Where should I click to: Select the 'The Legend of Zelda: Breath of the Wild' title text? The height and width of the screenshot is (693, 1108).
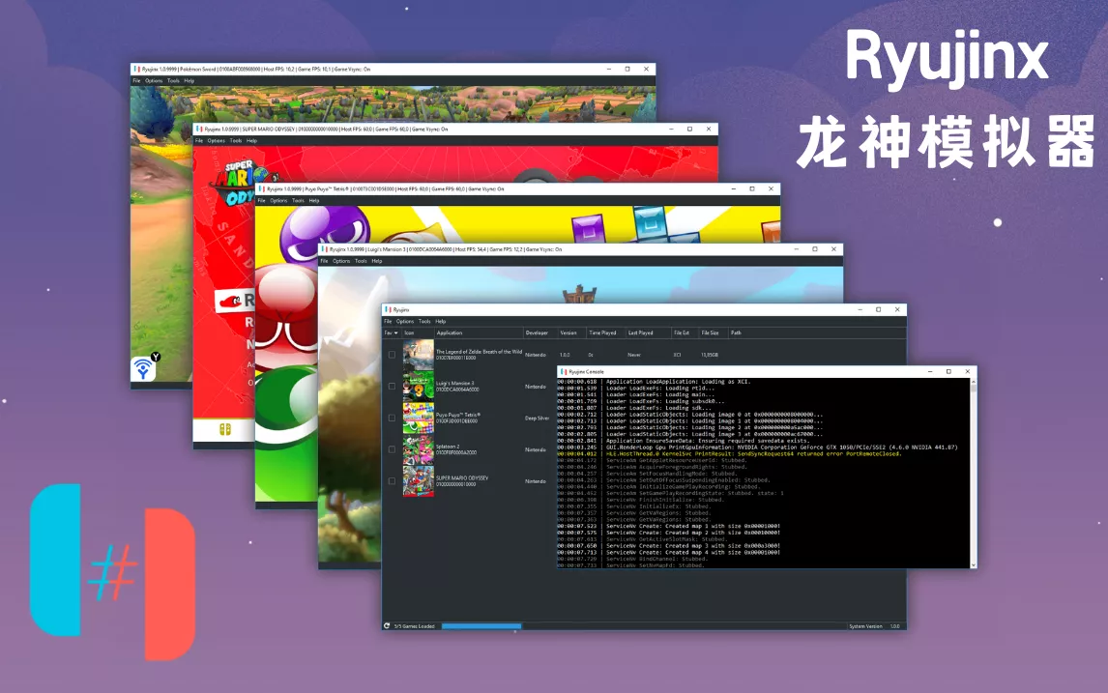[x=480, y=351]
